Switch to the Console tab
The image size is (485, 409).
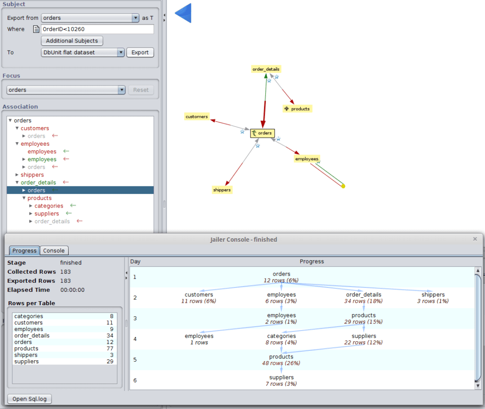[x=54, y=251]
